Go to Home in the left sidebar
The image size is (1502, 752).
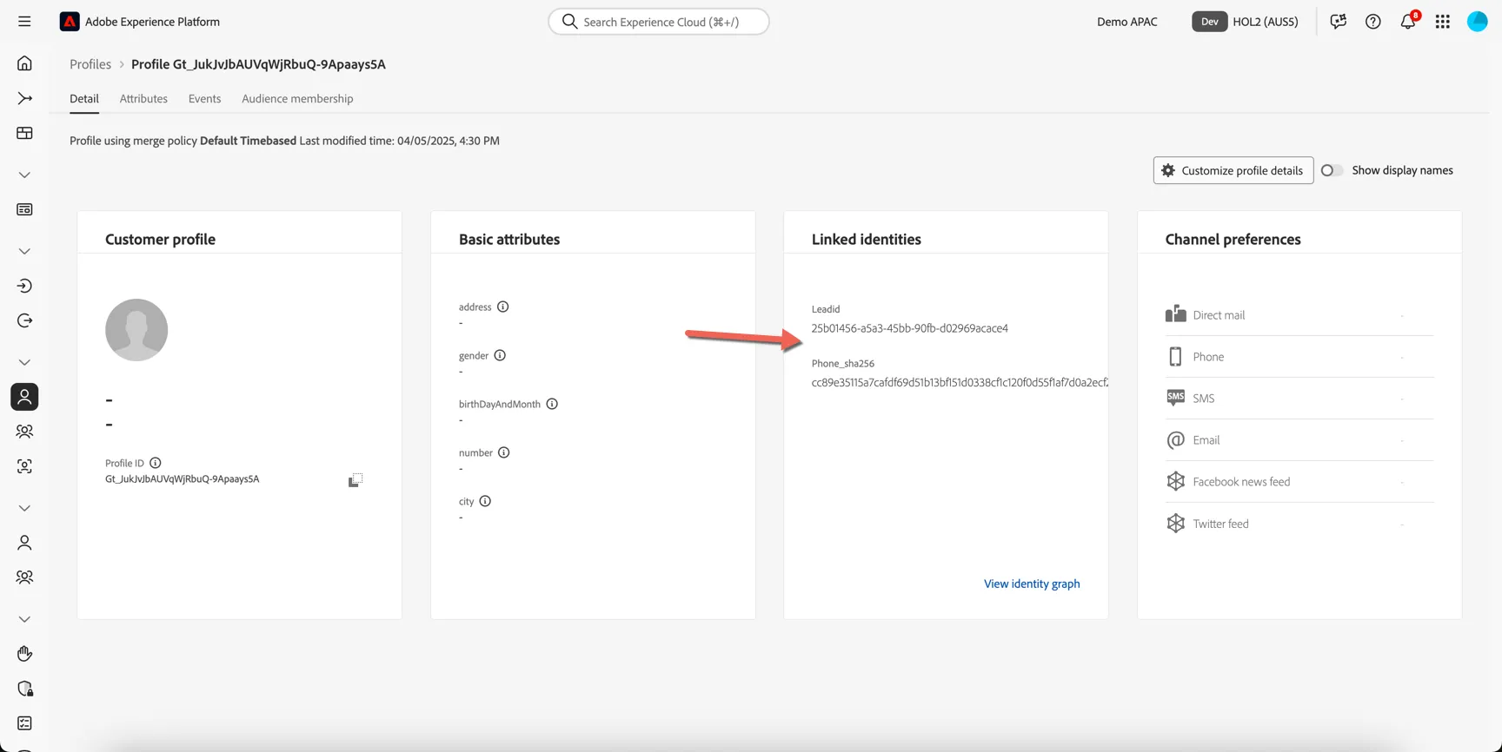(24, 63)
